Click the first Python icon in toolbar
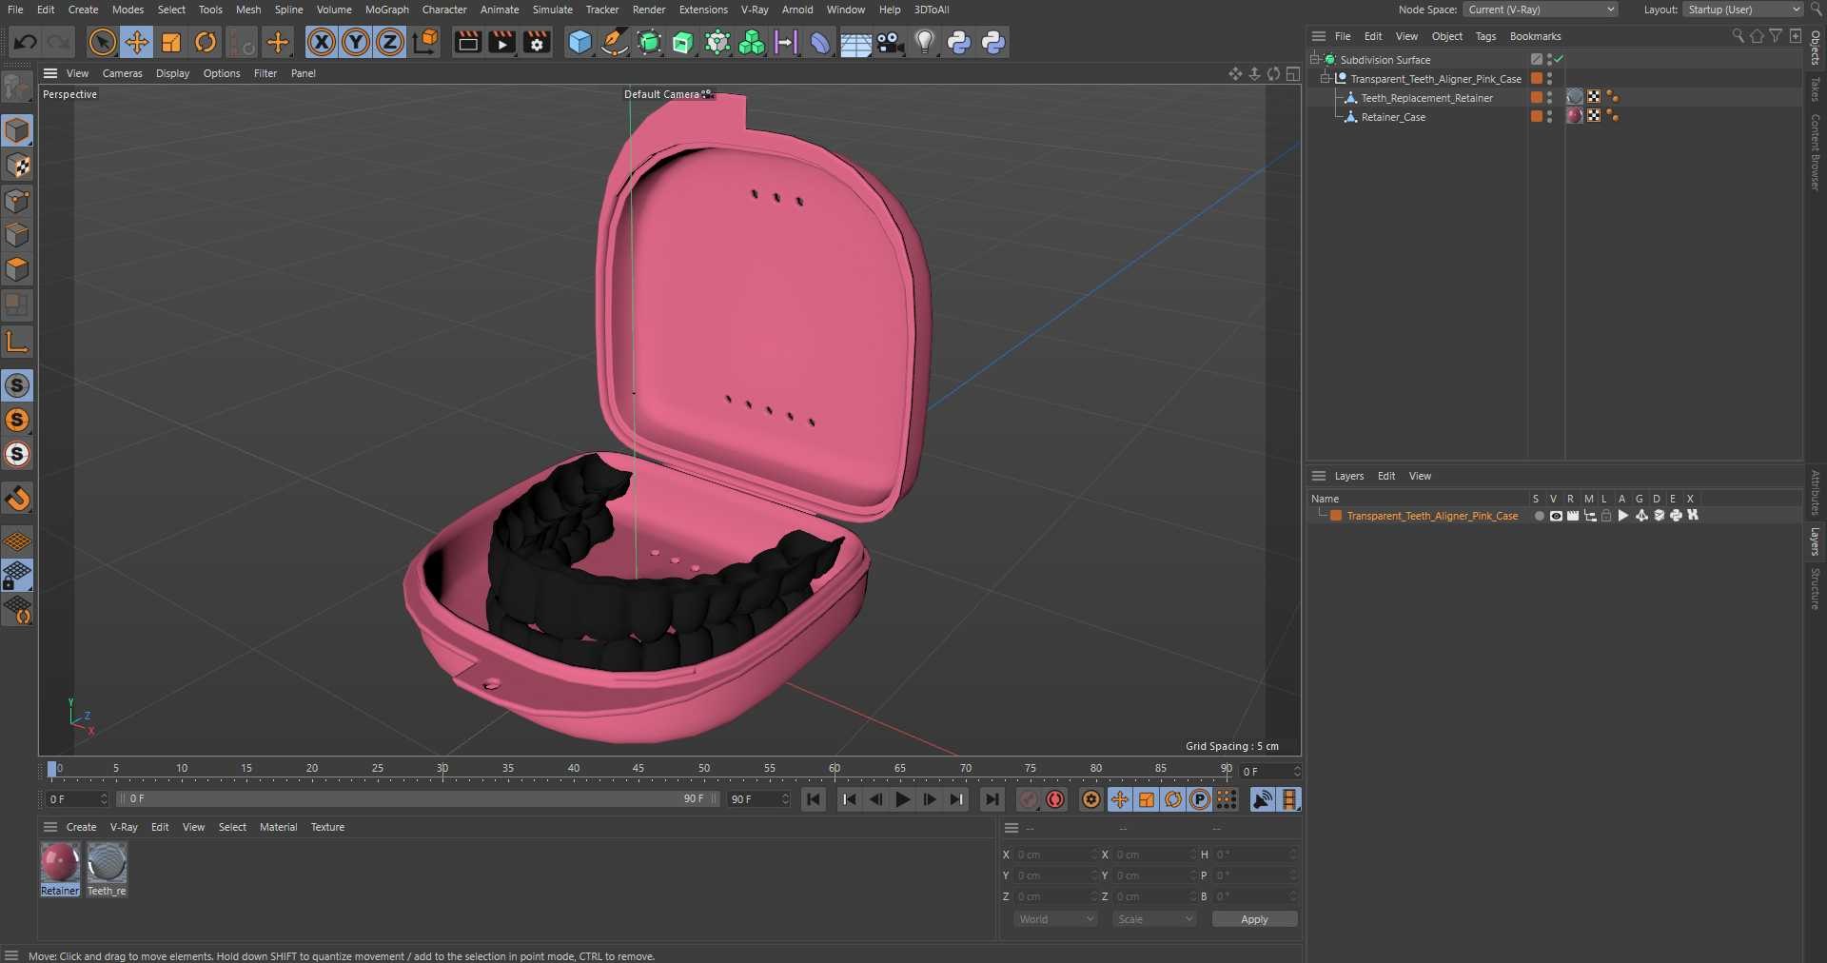1827x963 pixels. coord(959,42)
